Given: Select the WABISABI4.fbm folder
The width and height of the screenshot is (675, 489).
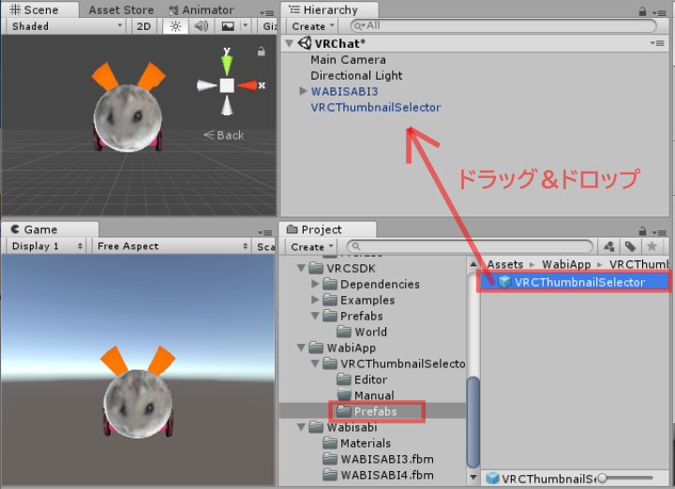Looking at the screenshot, I should click(379, 475).
